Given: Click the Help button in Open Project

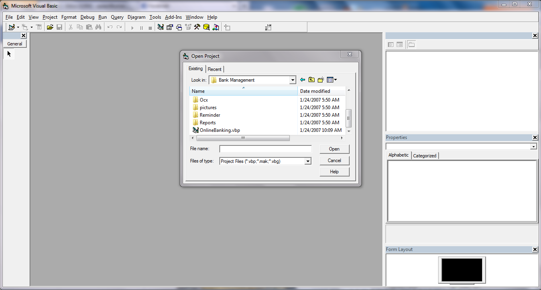Looking at the screenshot, I should coord(334,172).
